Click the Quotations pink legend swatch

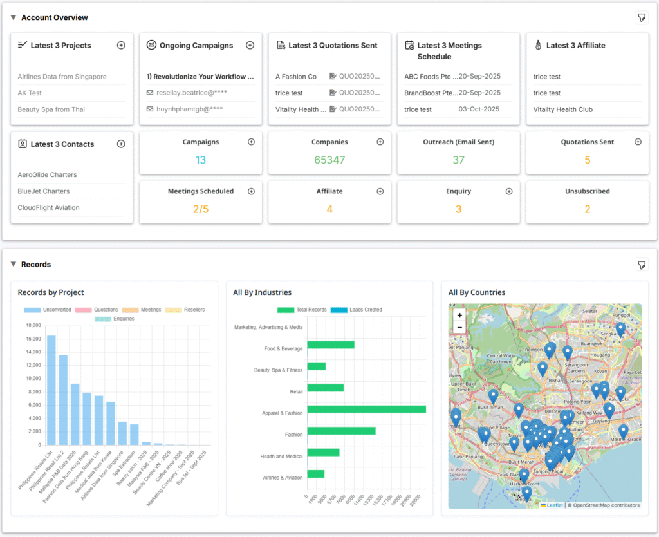coord(84,310)
